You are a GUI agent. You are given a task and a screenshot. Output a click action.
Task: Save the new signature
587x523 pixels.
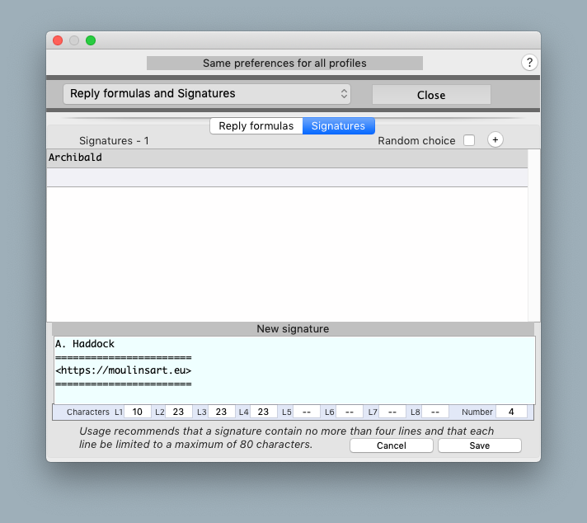pyautogui.click(x=479, y=445)
